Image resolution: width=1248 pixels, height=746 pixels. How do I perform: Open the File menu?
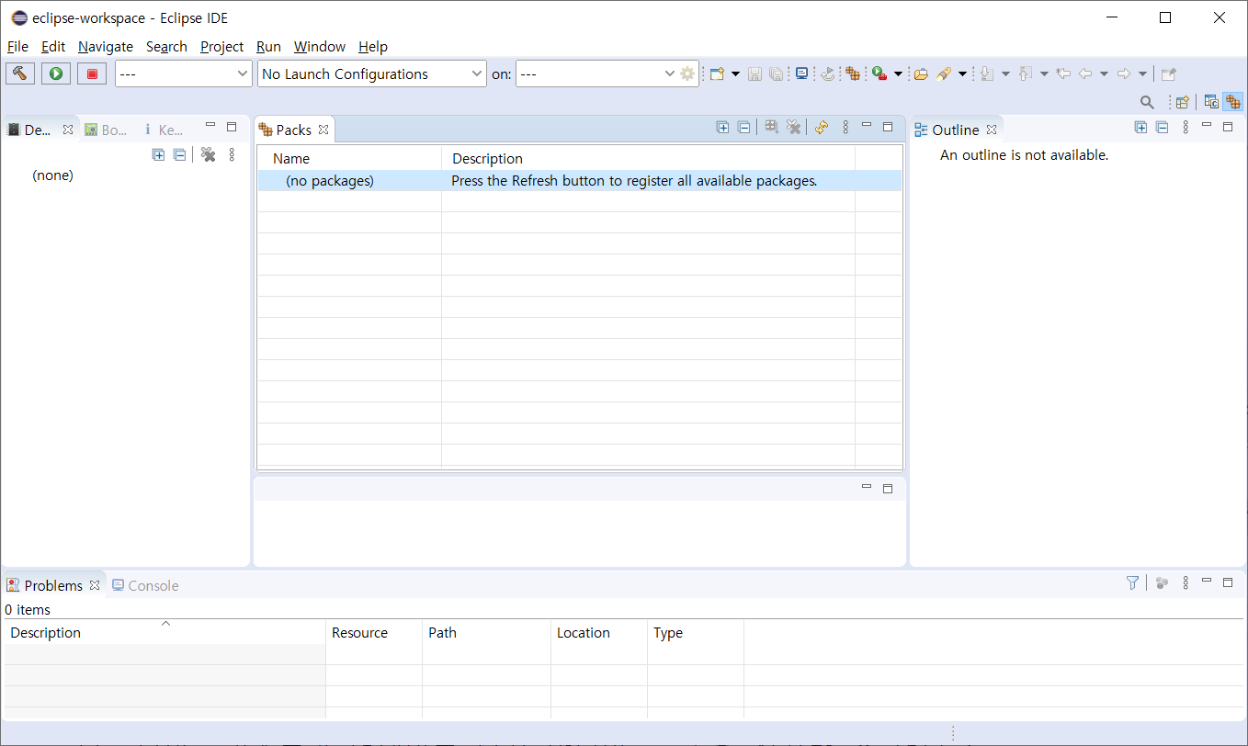point(17,46)
